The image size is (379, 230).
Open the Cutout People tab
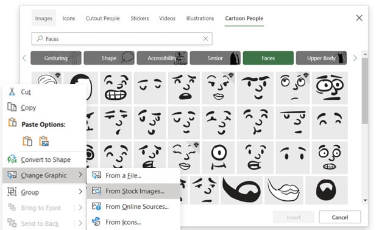[x=102, y=18]
